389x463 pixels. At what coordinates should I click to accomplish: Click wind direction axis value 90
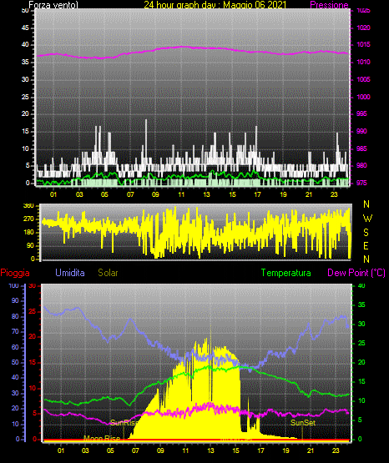[30, 245]
